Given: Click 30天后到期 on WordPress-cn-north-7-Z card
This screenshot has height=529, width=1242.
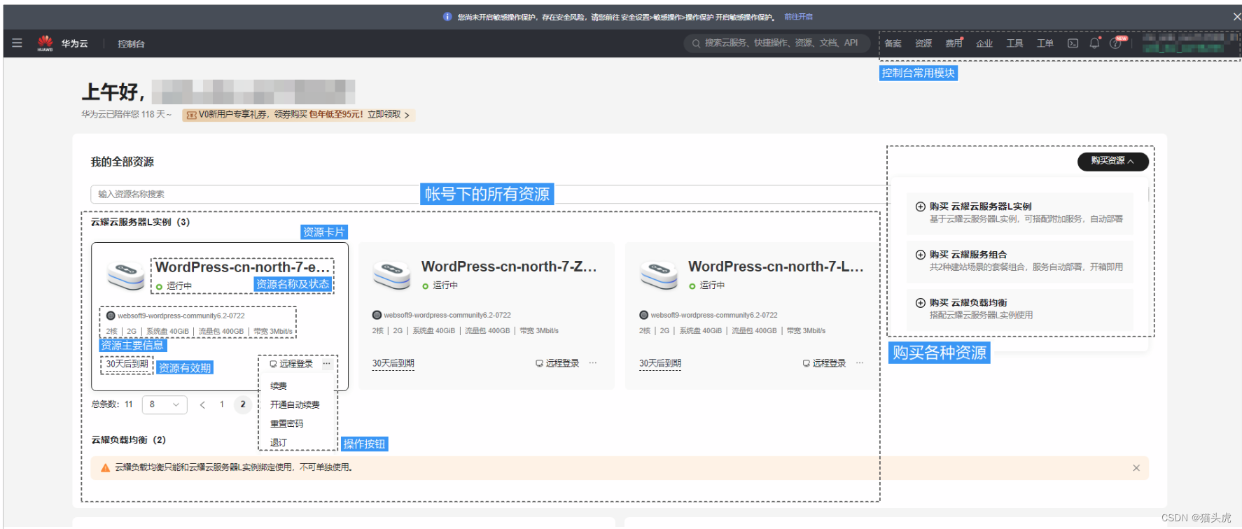Looking at the screenshot, I should pos(393,363).
